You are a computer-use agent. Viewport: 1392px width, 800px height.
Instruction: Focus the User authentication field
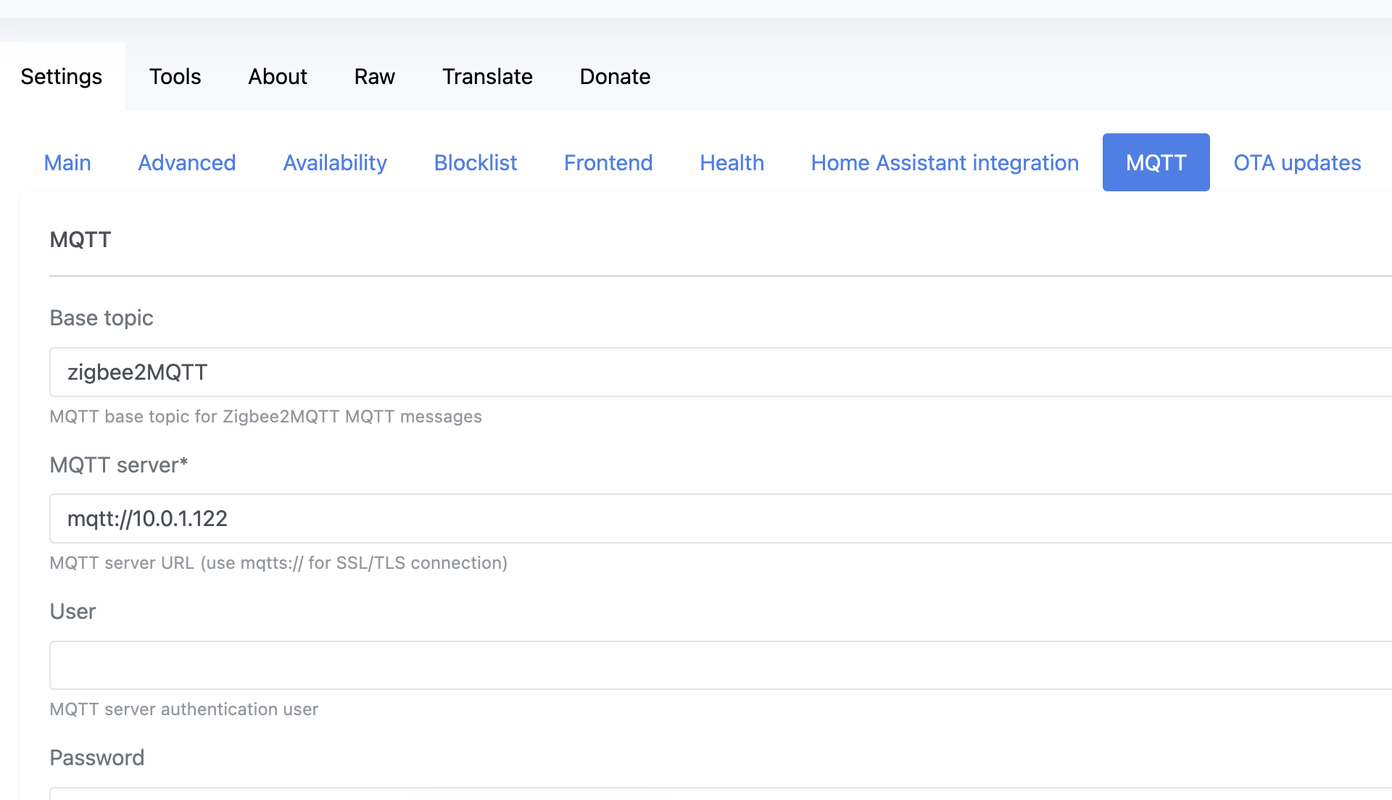click(x=435, y=664)
